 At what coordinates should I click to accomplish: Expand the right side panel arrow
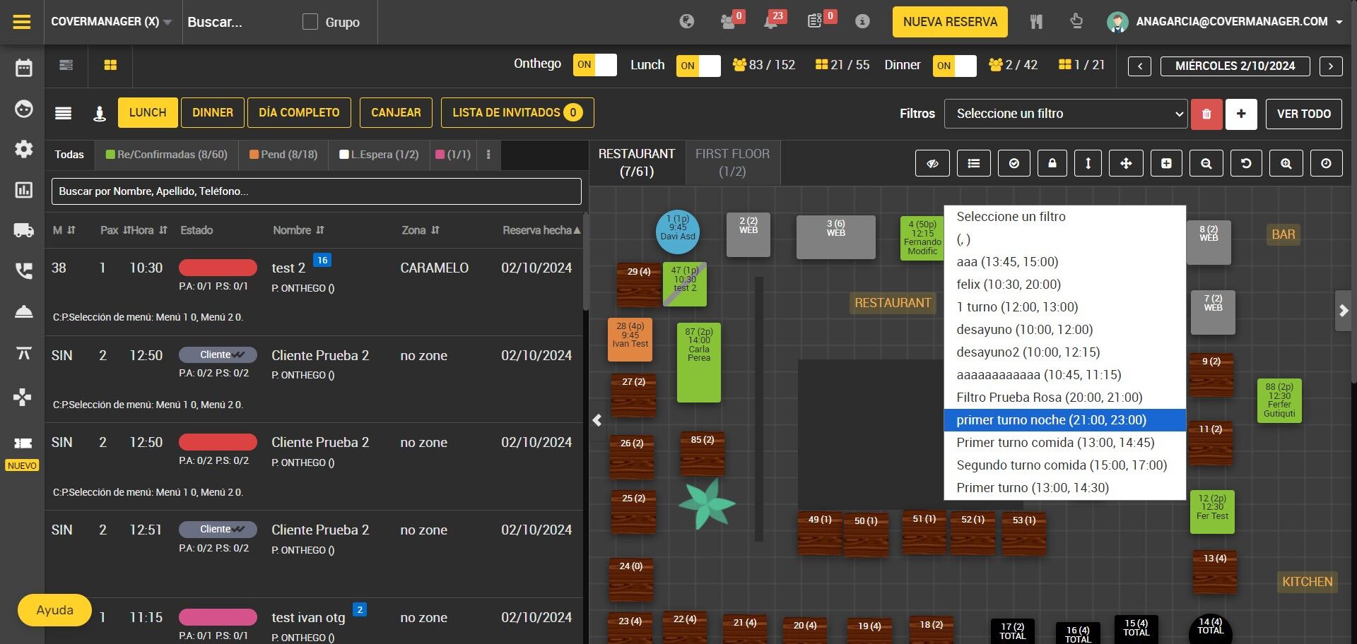click(x=1344, y=311)
